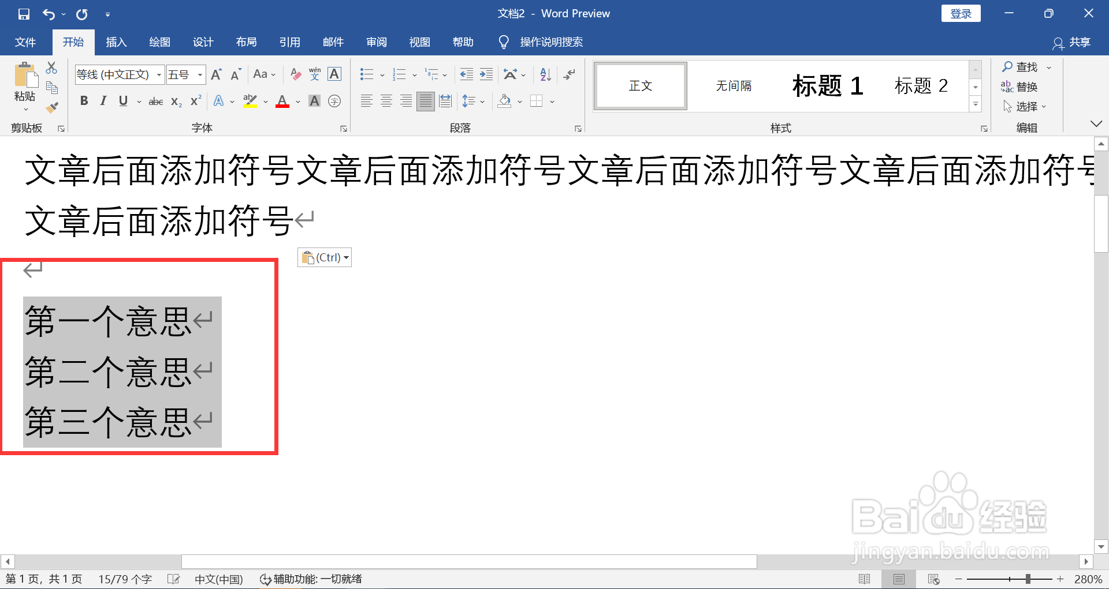Screen dimensions: 1109x589
Task: Click the lightbulb tell-me search icon
Action: coord(504,42)
